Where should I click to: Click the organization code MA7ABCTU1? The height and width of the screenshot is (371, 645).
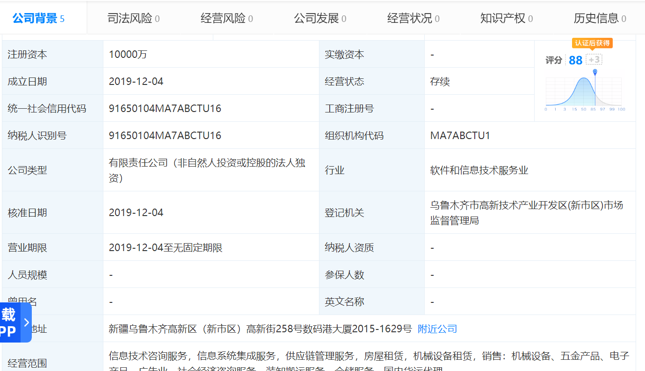coord(460,136)
